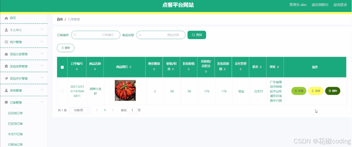
Task: Click the 麻辣小龙虾 product name cell
Action: (x=95, y=91)
